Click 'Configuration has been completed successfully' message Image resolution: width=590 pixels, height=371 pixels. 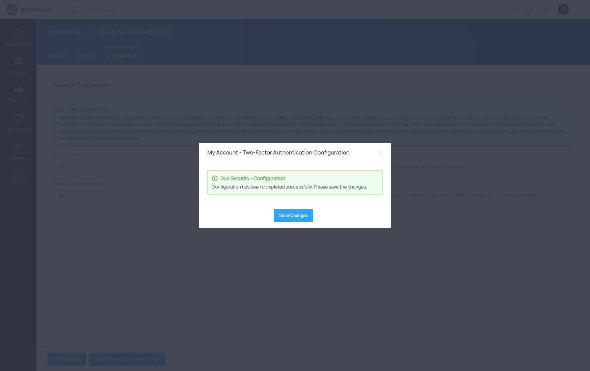289,187
